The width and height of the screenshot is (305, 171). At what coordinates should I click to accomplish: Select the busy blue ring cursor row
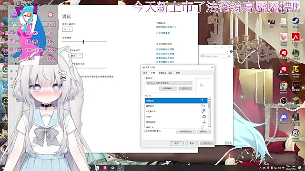click(x=176, y=117)
